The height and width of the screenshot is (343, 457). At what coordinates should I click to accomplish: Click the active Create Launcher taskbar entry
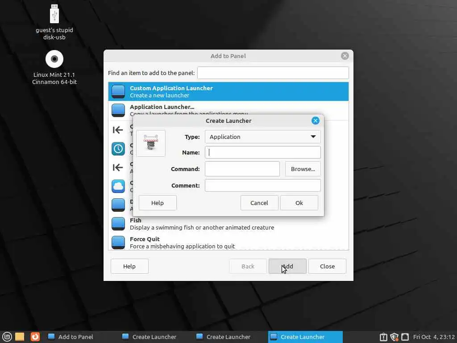point(305,337)
